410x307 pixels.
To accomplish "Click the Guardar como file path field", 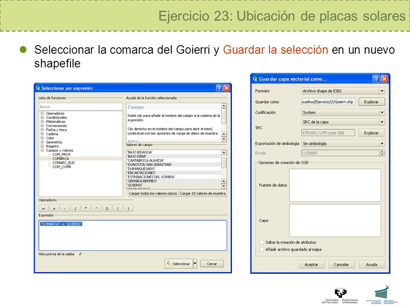I will tap(328, 102).
